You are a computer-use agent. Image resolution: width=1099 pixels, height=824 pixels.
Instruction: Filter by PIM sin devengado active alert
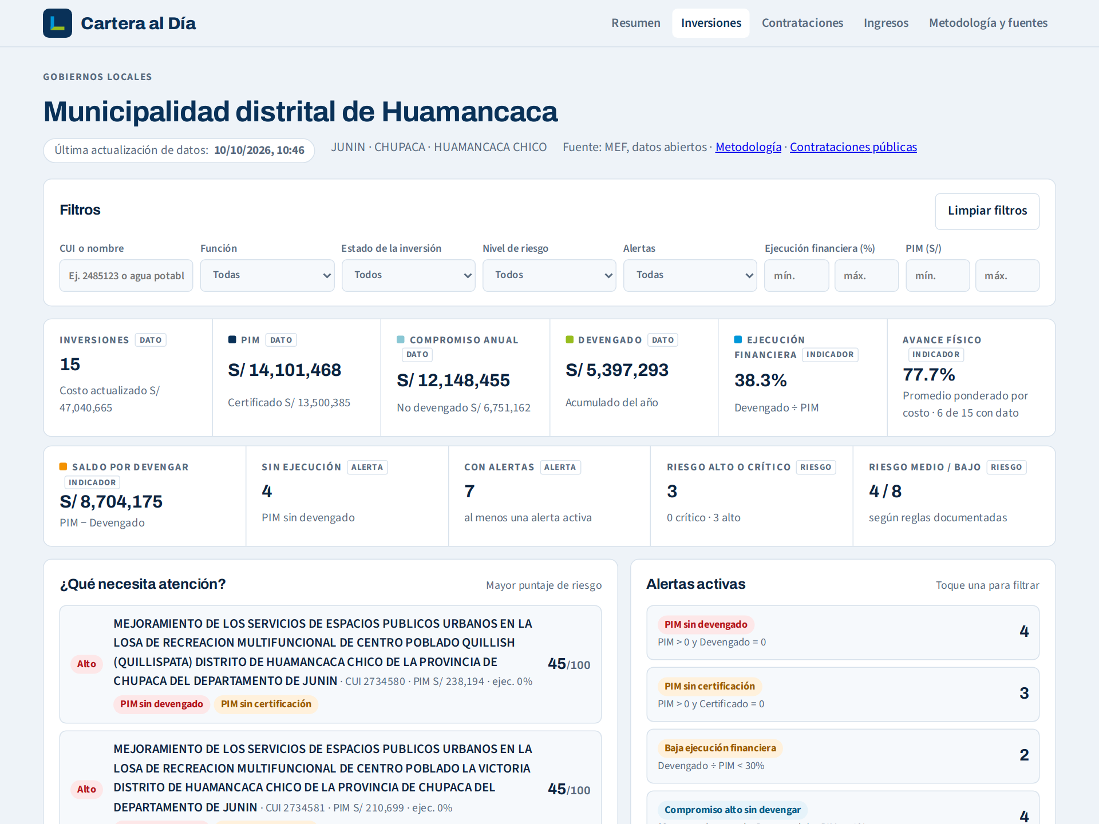point(843,632)
